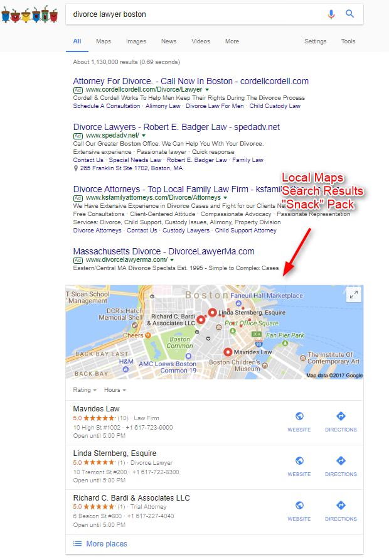Open Massachusetts Divorce - DivorceLawyerMa.com link
This screenshot has width=389, height=559.
point(164,251)
